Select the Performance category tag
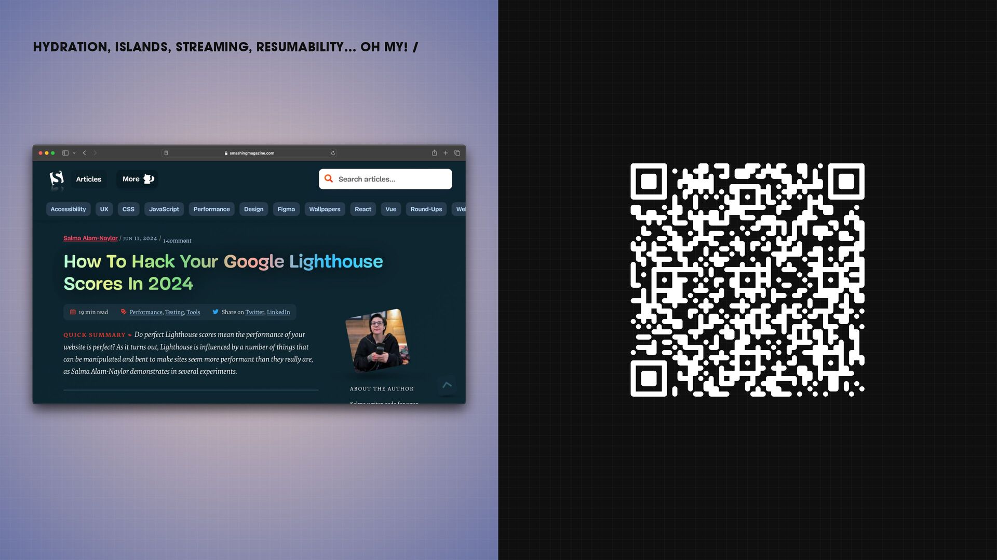 (x=211, y=209)
